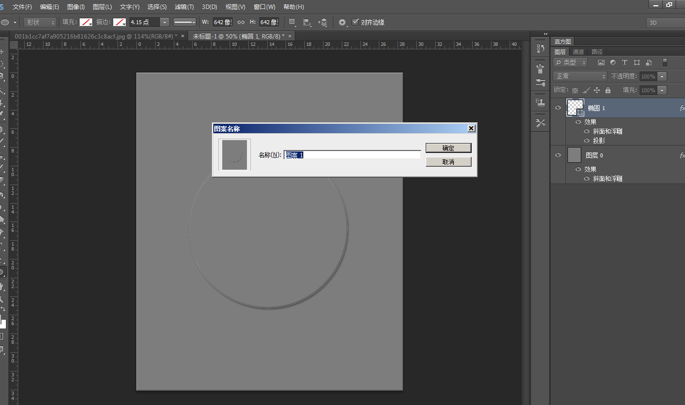
Task: Open the path arrangement icon in options bar
Action: point(322,22)
